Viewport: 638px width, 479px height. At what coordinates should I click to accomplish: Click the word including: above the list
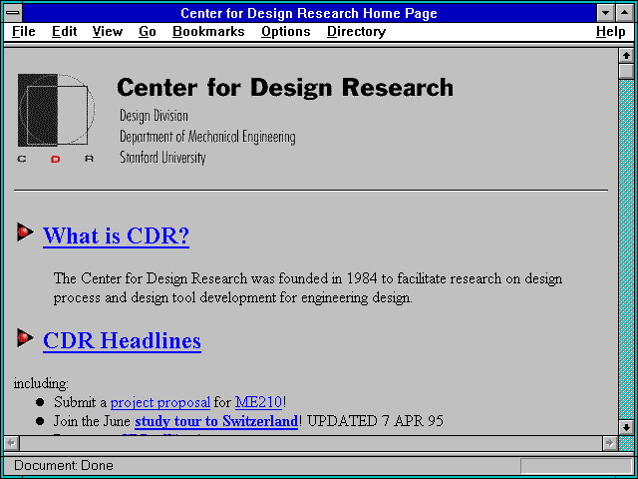41,383
